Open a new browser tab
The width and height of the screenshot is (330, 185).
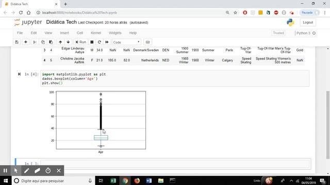pos(65,4)
